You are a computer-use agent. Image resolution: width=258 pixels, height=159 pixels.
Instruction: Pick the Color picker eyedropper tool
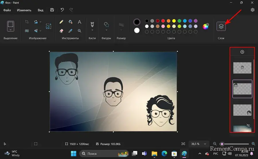(x=71, y=31)
